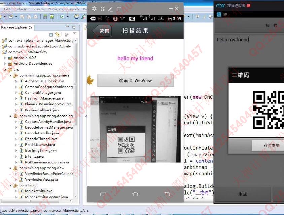Image resolution: width=284 pixels, height=215 pixels.
Task: Open the Edit menu
Action: pos(7,9)
